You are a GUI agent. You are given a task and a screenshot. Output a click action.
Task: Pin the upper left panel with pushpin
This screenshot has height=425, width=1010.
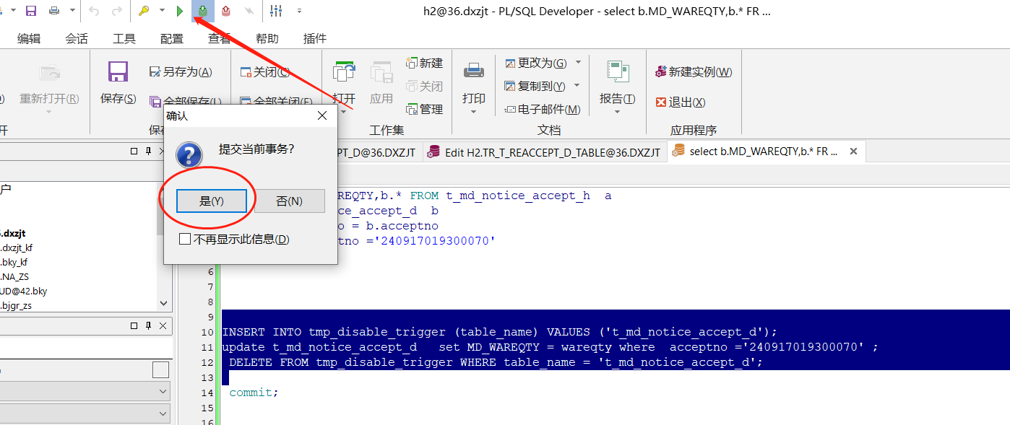(148, 151)
